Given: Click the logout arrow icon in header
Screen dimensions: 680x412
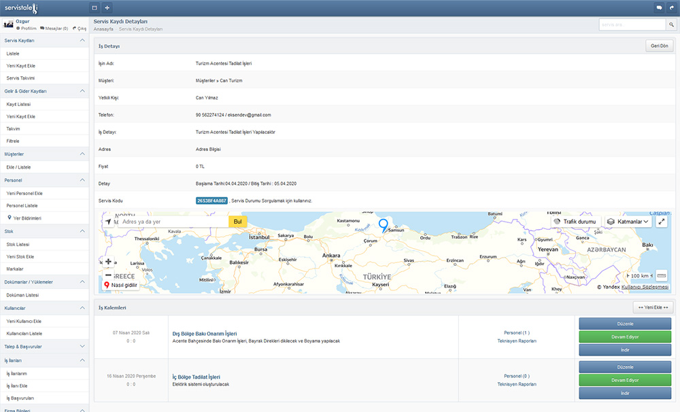Looking at the screenshot, I should pos(670,7).
